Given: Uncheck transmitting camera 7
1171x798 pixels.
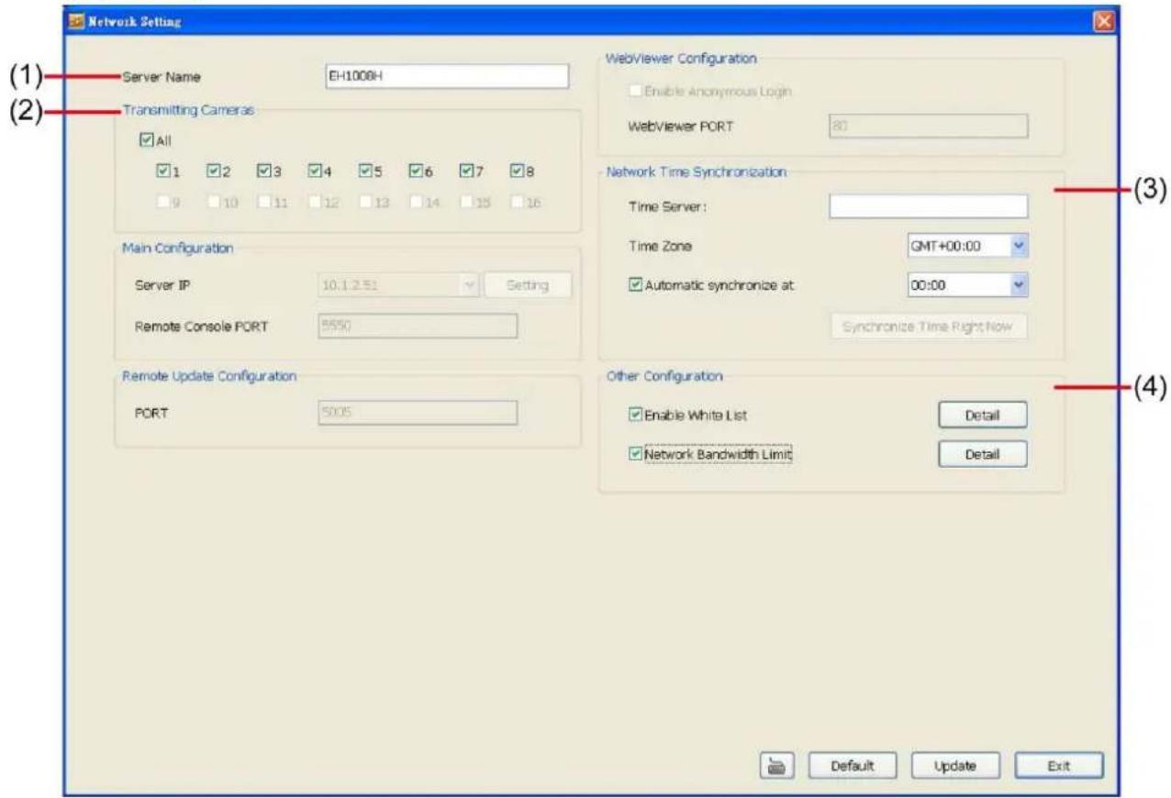Looking at the screenshot, I should coord(465,171).
